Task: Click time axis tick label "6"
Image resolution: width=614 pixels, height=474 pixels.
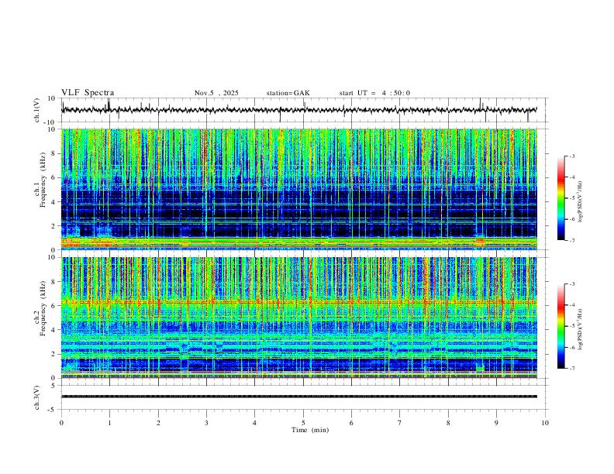Action: pos(351,423)
